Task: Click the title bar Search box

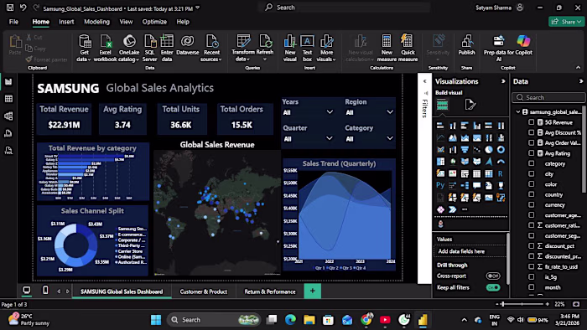Action: [x=344, y=8]
